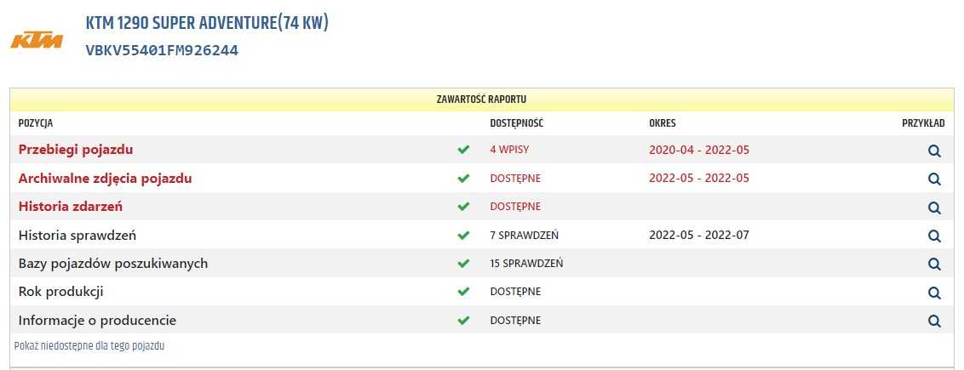
Task: Click the '7 SPRAWDZEŃ' value
Action: (524, 235)
